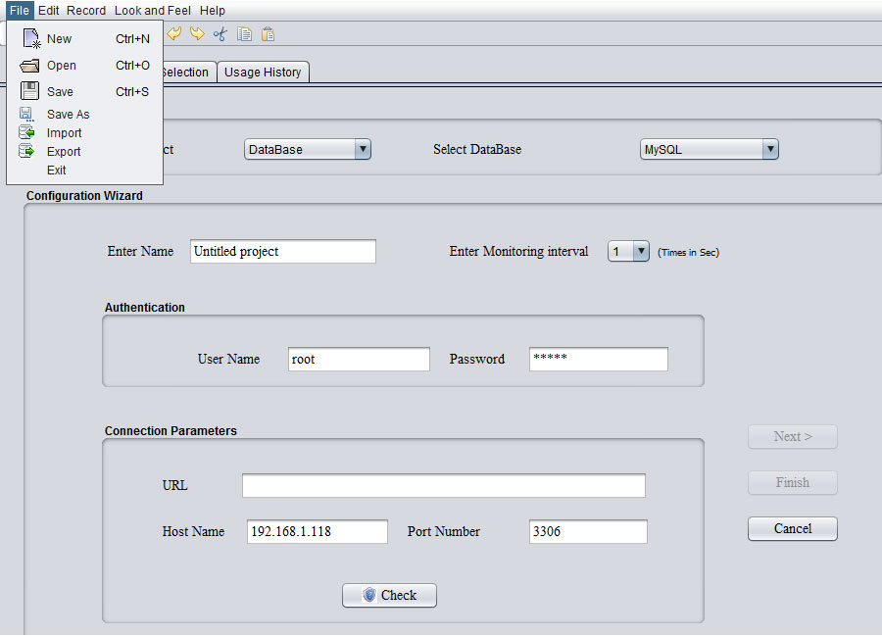Click the Cut scissors icon
The height and width of the screenshot is (637, 882).
(x=220, y=34)
